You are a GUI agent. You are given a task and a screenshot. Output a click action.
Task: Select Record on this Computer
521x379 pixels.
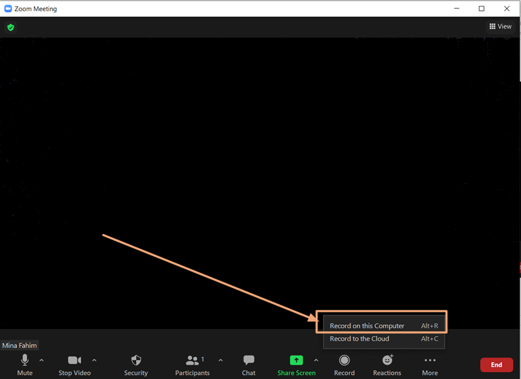click(367, 326)
